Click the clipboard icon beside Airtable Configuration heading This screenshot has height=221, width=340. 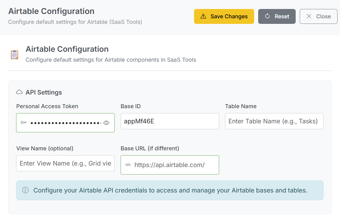[x=15, y=55]
